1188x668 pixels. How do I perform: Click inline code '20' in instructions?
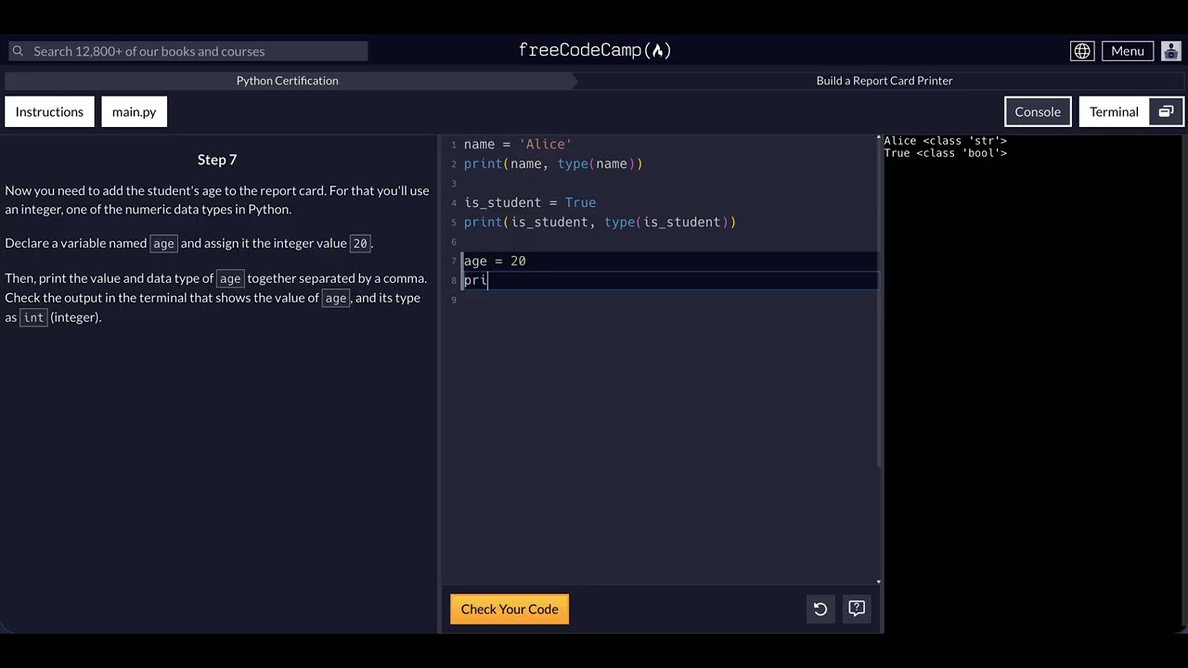(360, 243)
